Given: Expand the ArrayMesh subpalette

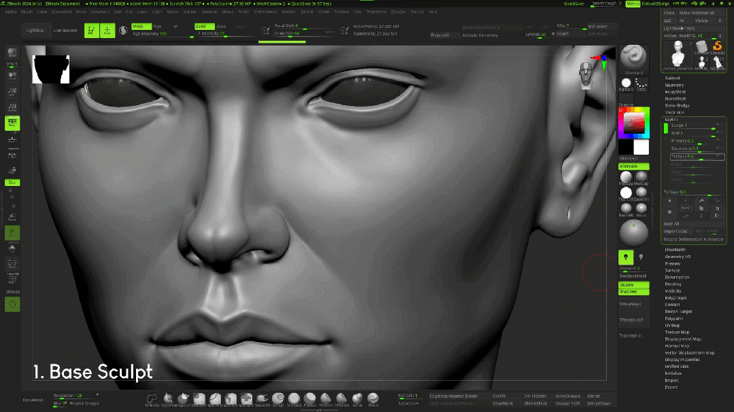Looking at the screenshot, I should click(x=675, y=92).
